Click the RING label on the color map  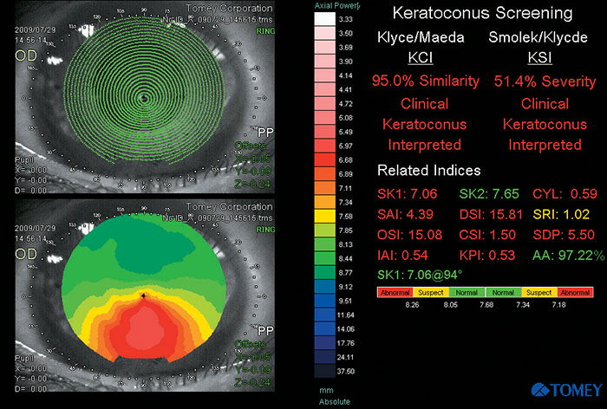pos(265,230)
